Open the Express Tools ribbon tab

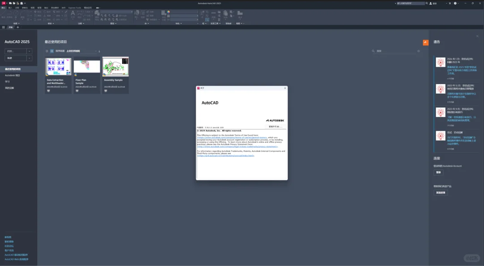tap(75, 8)
